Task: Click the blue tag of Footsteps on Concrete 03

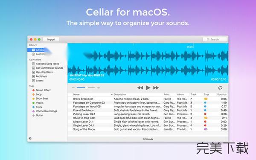Action: click(x=205, y=103)
